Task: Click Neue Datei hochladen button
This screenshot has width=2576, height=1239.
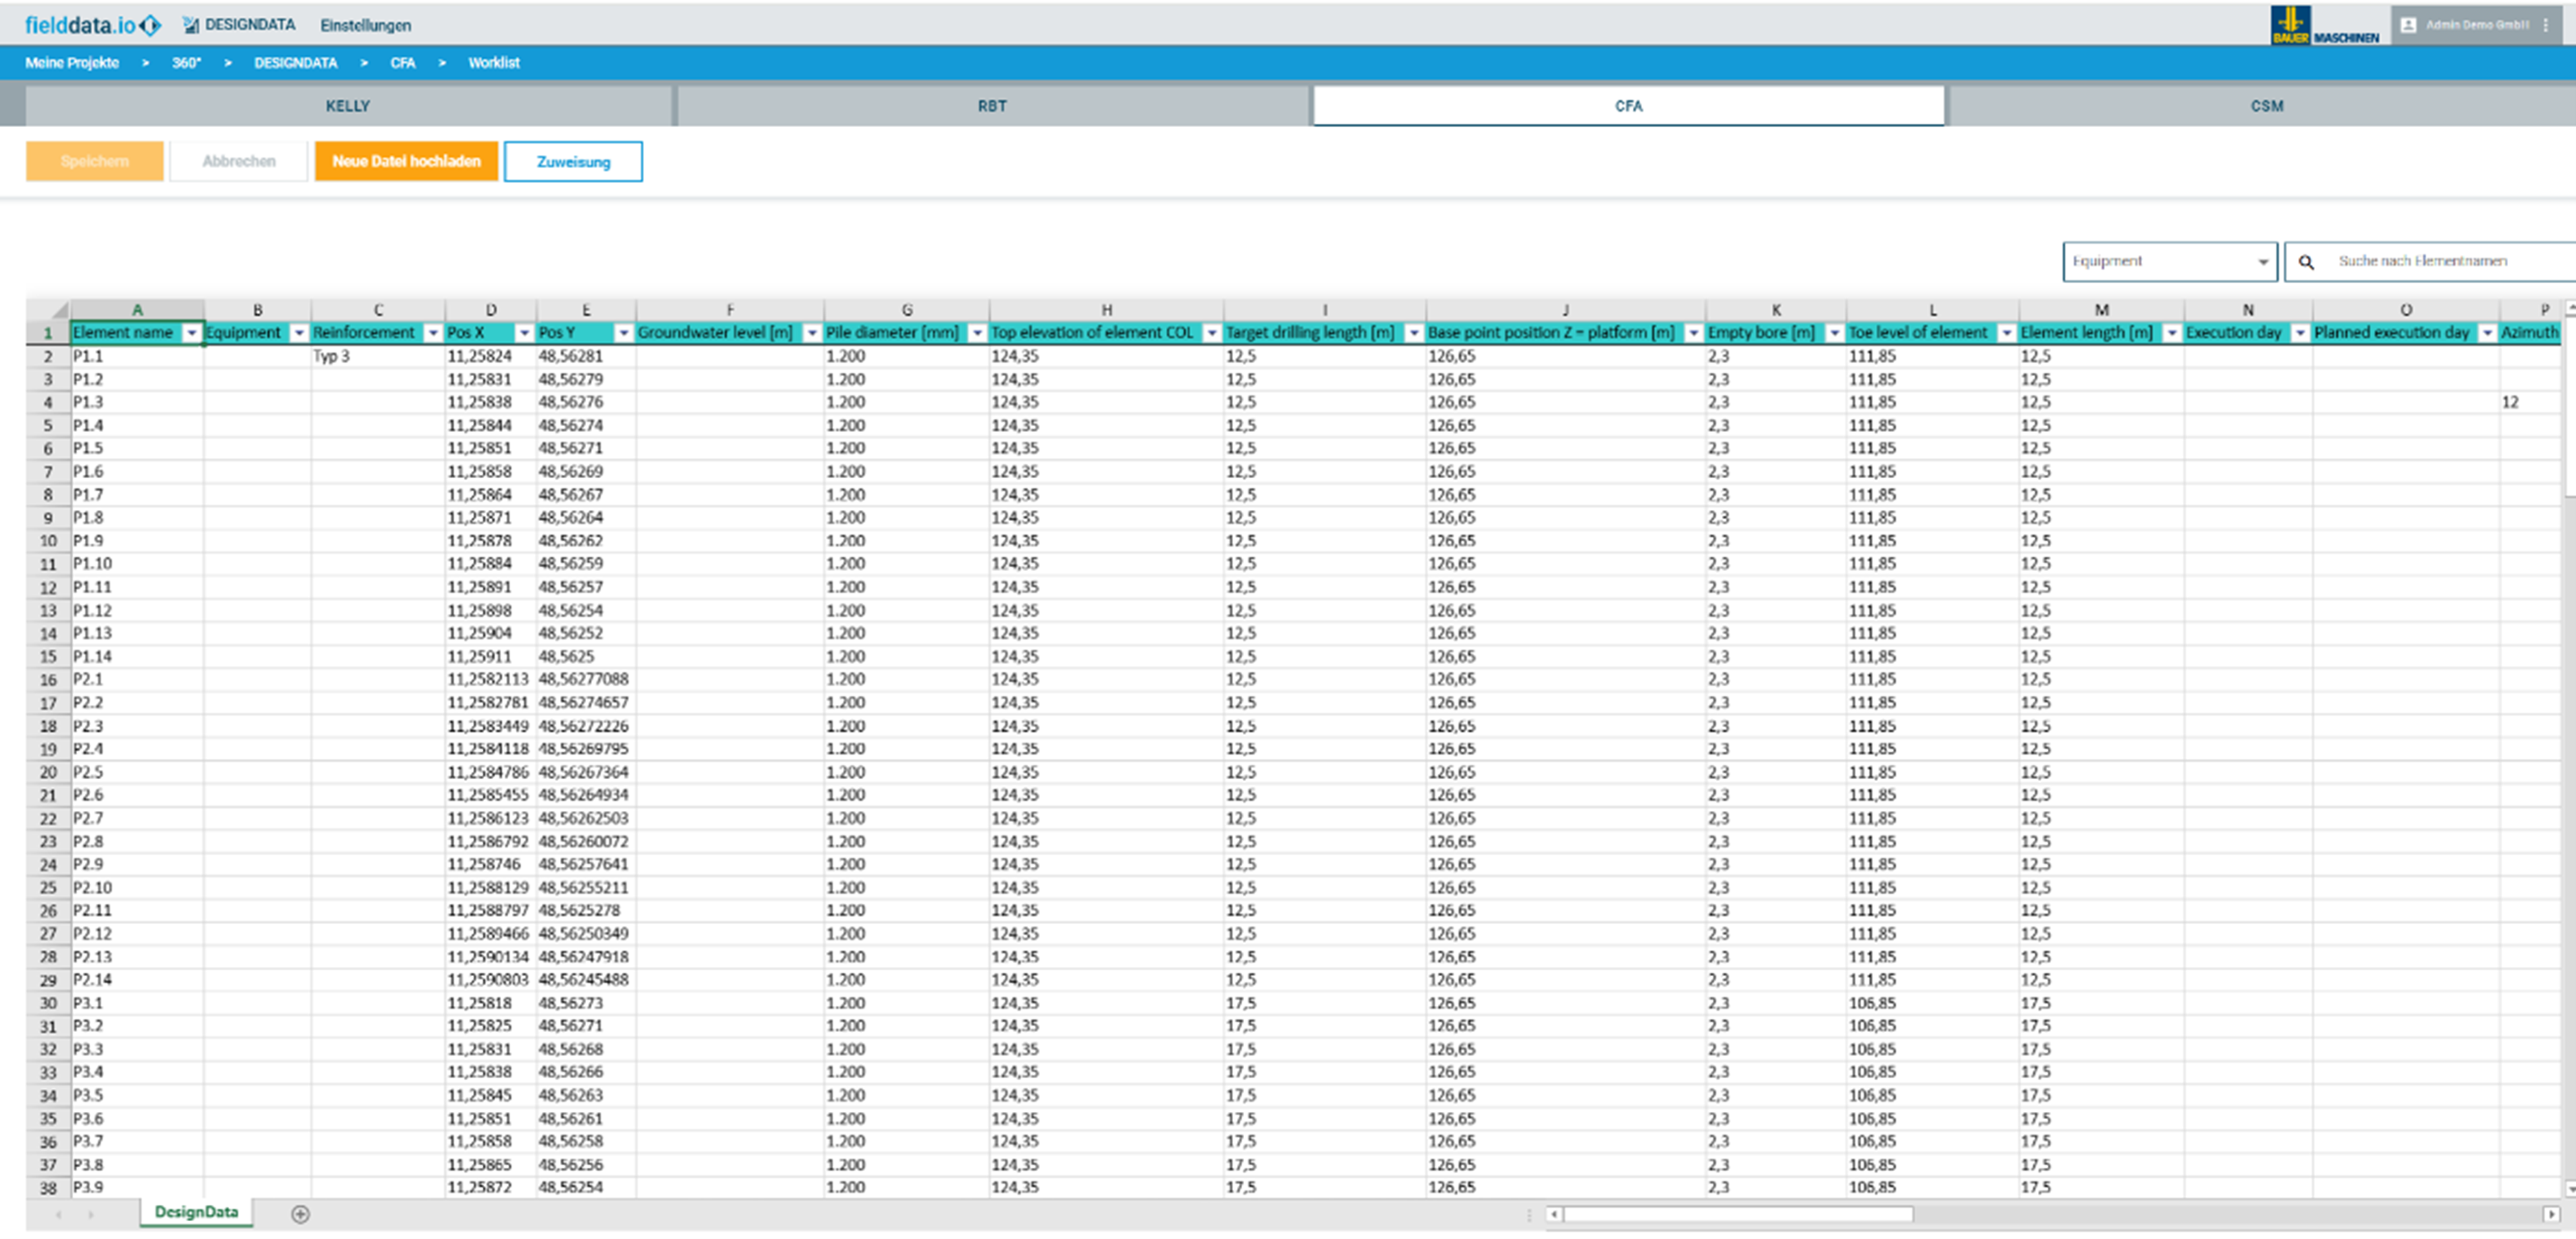Action: click(x=406, y=161)
